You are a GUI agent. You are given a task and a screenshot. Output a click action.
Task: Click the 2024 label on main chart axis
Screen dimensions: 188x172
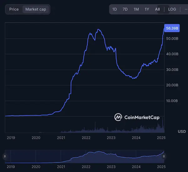[x=136, y=138]
